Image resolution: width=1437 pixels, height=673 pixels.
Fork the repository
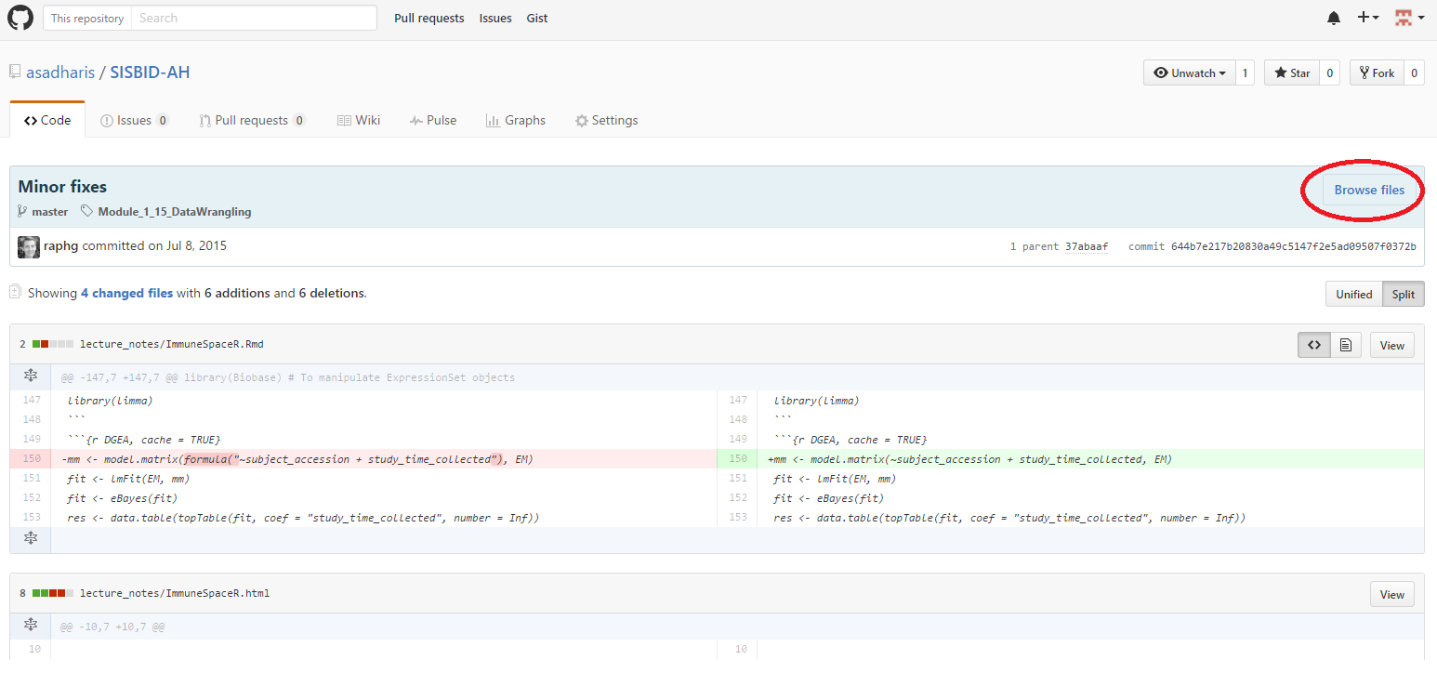[1377, 73]
